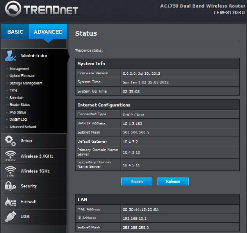Click the Wireless 2.4GHz wifi icon
Screen dimensions: 247x233
10,156
